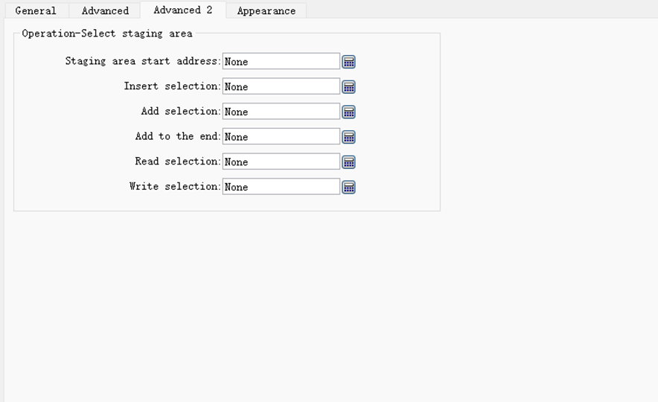Image resolution: width=658 pixels, height=402 pixels.
Task: Click the Staging area start address field
Action: point(281,62)
